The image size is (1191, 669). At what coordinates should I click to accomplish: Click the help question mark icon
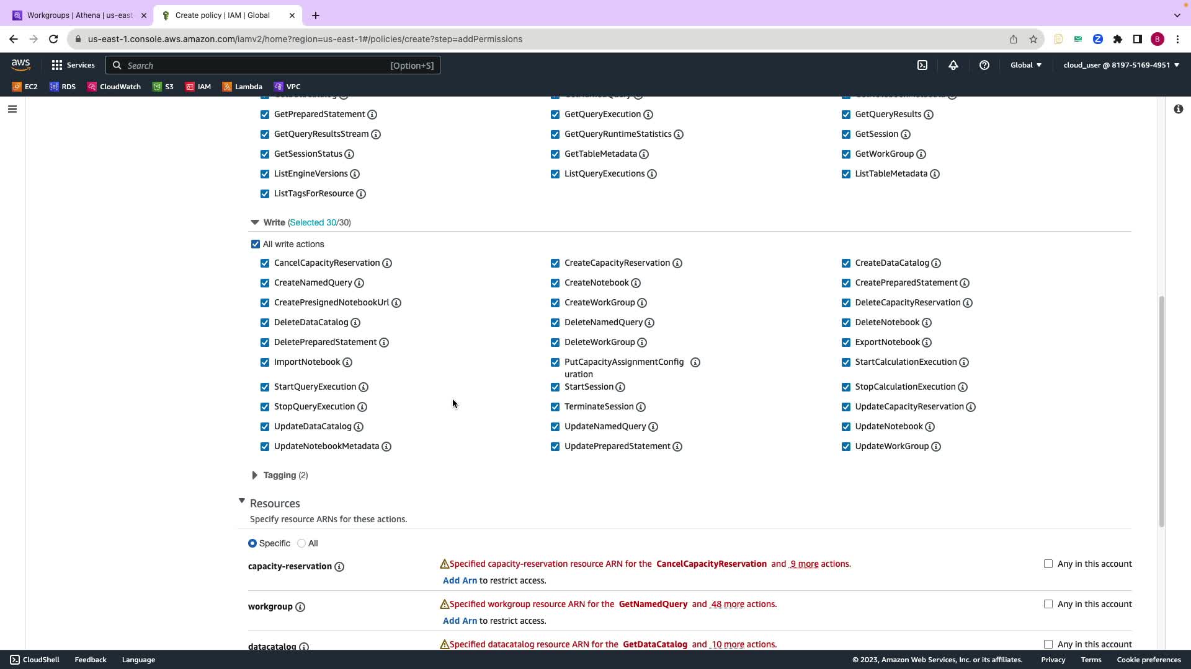click(984, 65)
